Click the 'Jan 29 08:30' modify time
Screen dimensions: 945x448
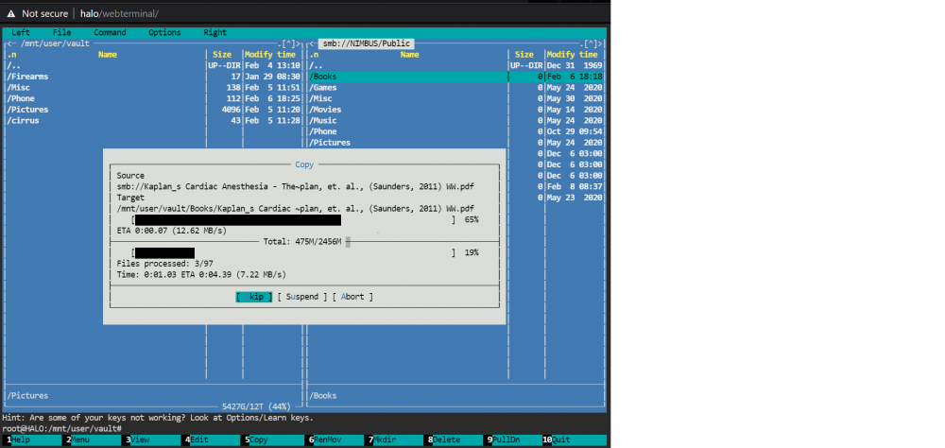click(272, 77)
